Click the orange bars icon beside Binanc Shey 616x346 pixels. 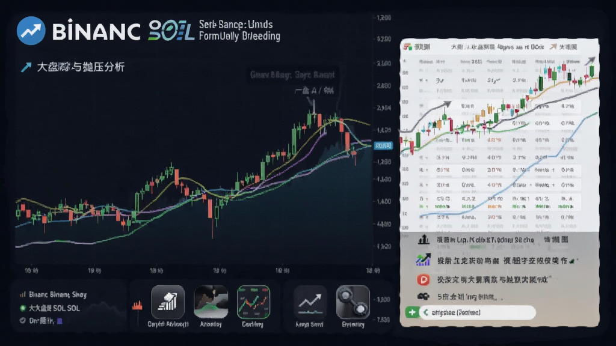coord(23,294)
